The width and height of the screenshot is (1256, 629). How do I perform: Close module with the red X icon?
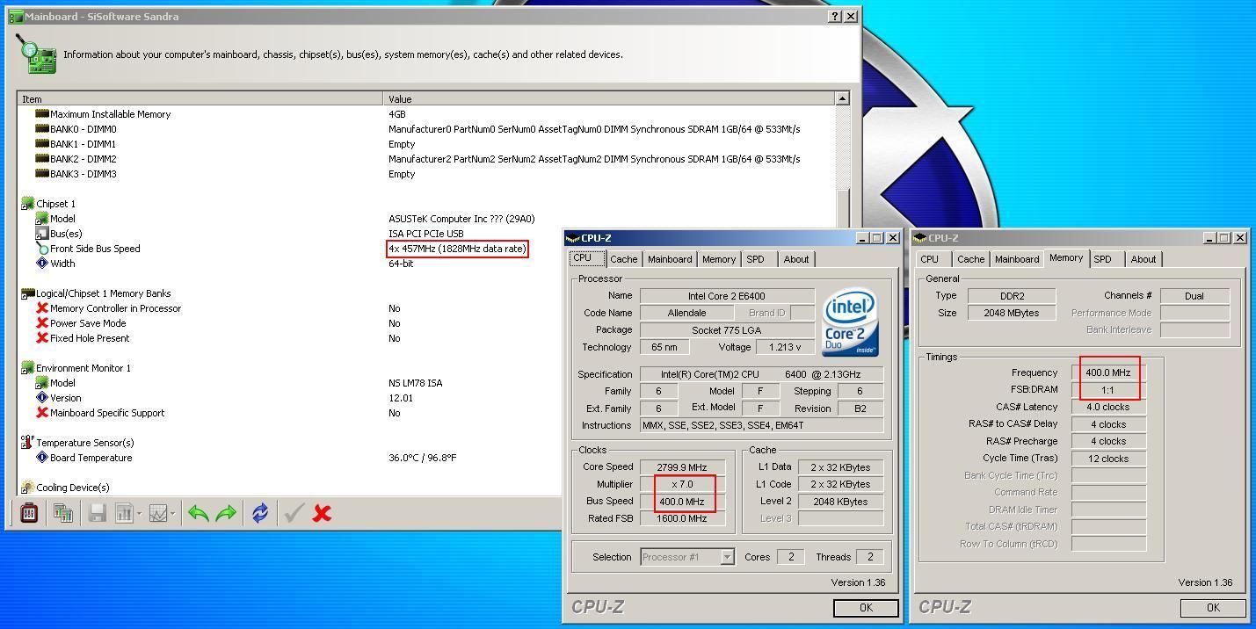pos(322,513)
